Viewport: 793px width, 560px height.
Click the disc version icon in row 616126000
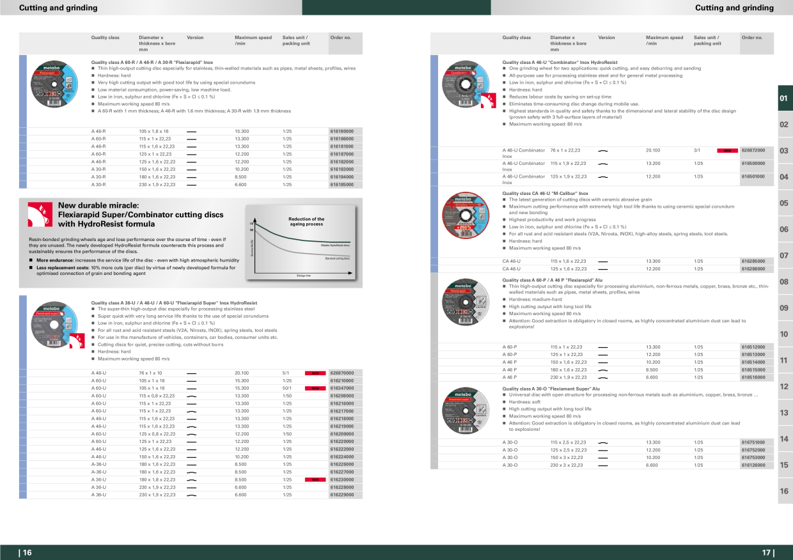pyautogui.click(x=603, y=465)
